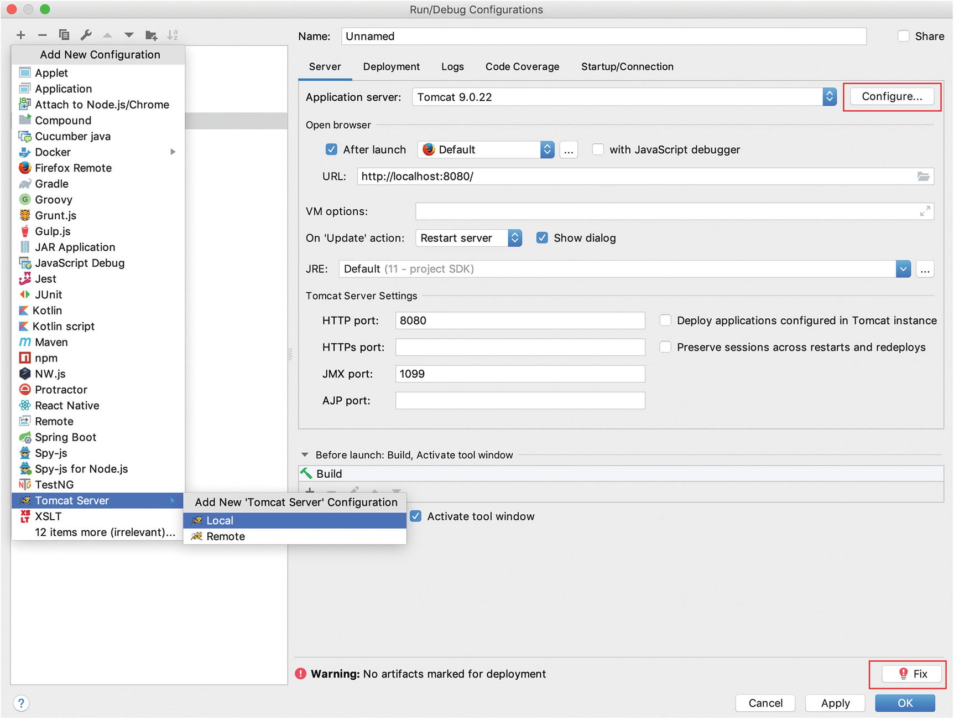Open Tomcat Server submenu

pyautogui.click(x=98, y=501)
